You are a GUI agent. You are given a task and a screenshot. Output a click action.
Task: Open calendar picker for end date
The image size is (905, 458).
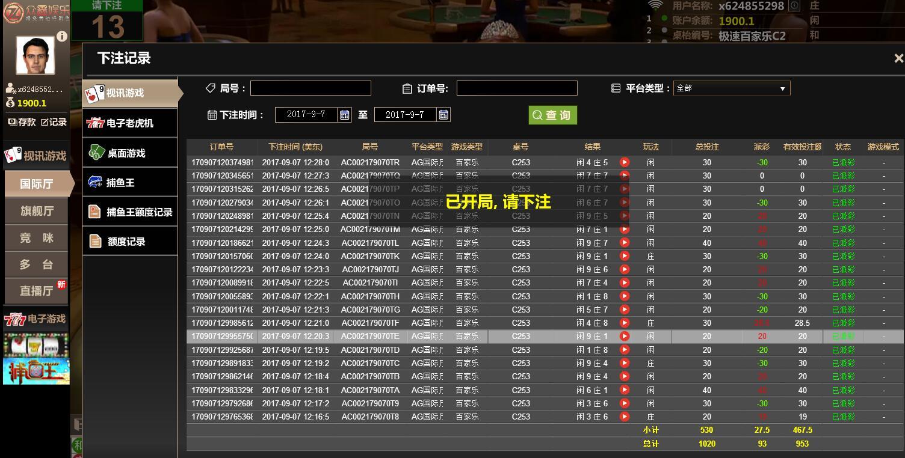click(444, 115)
